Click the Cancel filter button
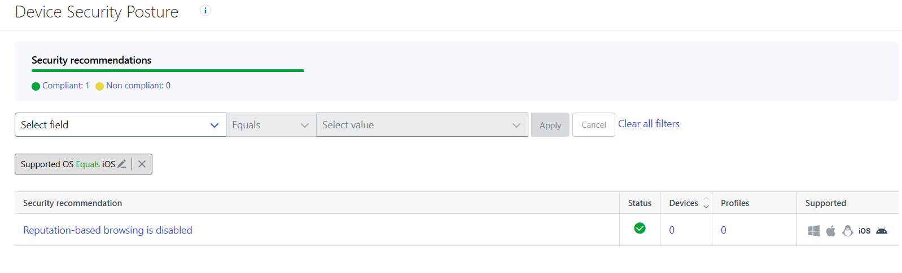Screen dimensions: 902x273 pos(594,125)
